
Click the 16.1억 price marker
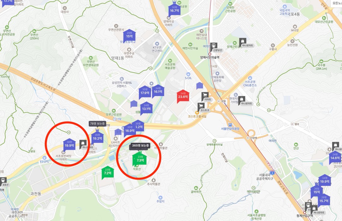tap(158, 91)
